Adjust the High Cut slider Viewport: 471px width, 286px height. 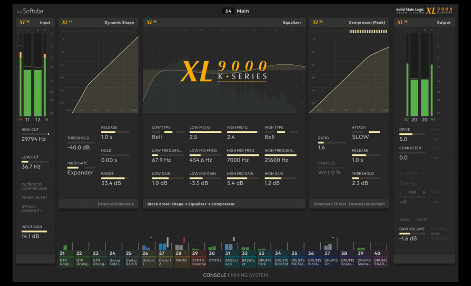(x=35, y=134)
